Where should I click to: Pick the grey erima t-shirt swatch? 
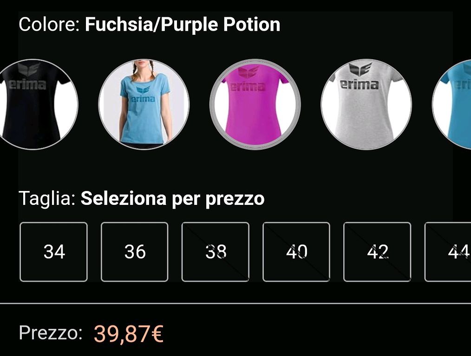pos(366,104)
